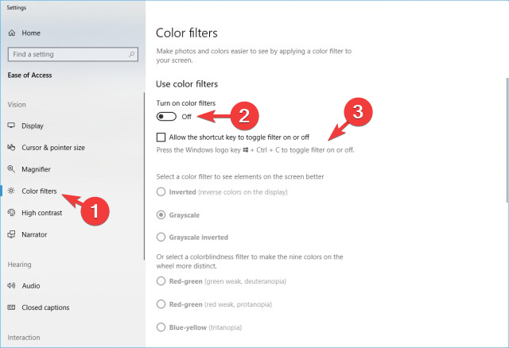This screenshot has width=509, height=348.
Task: Click the Audio speaker icon
Action: tap(11, 285)
